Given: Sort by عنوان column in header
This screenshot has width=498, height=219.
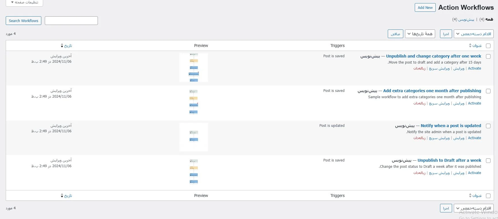Looking at the screenshot, I should [x=475, y=46].
